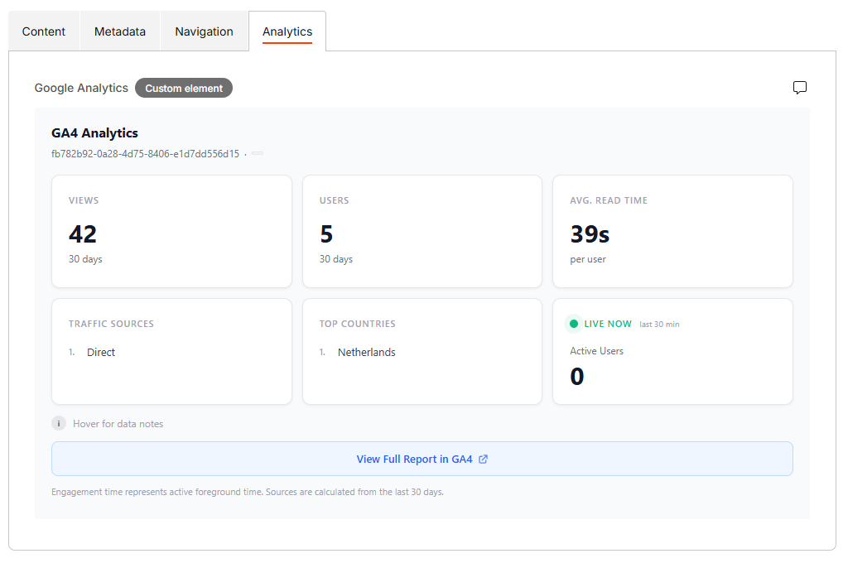Switch to the Content tab
This screenshot has width=848, height=563.
44,31
